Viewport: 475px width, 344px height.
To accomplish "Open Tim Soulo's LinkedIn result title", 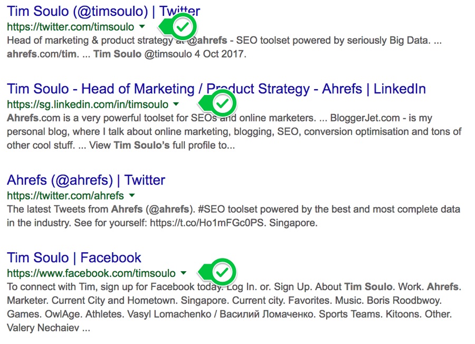I will coord(216,89).
